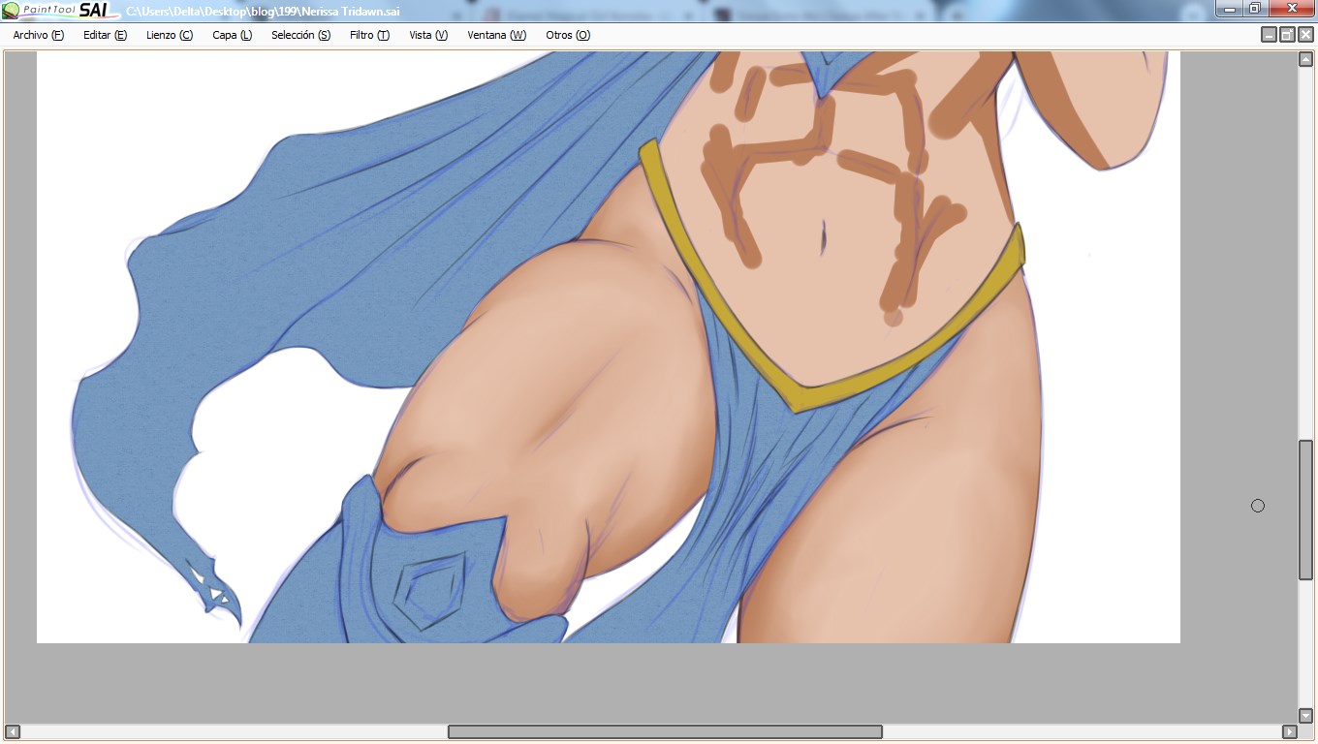Screen dimensions: 1318x744
Task: Click the vertical scrollbar thumb
Action: [x=1305, y=511]
